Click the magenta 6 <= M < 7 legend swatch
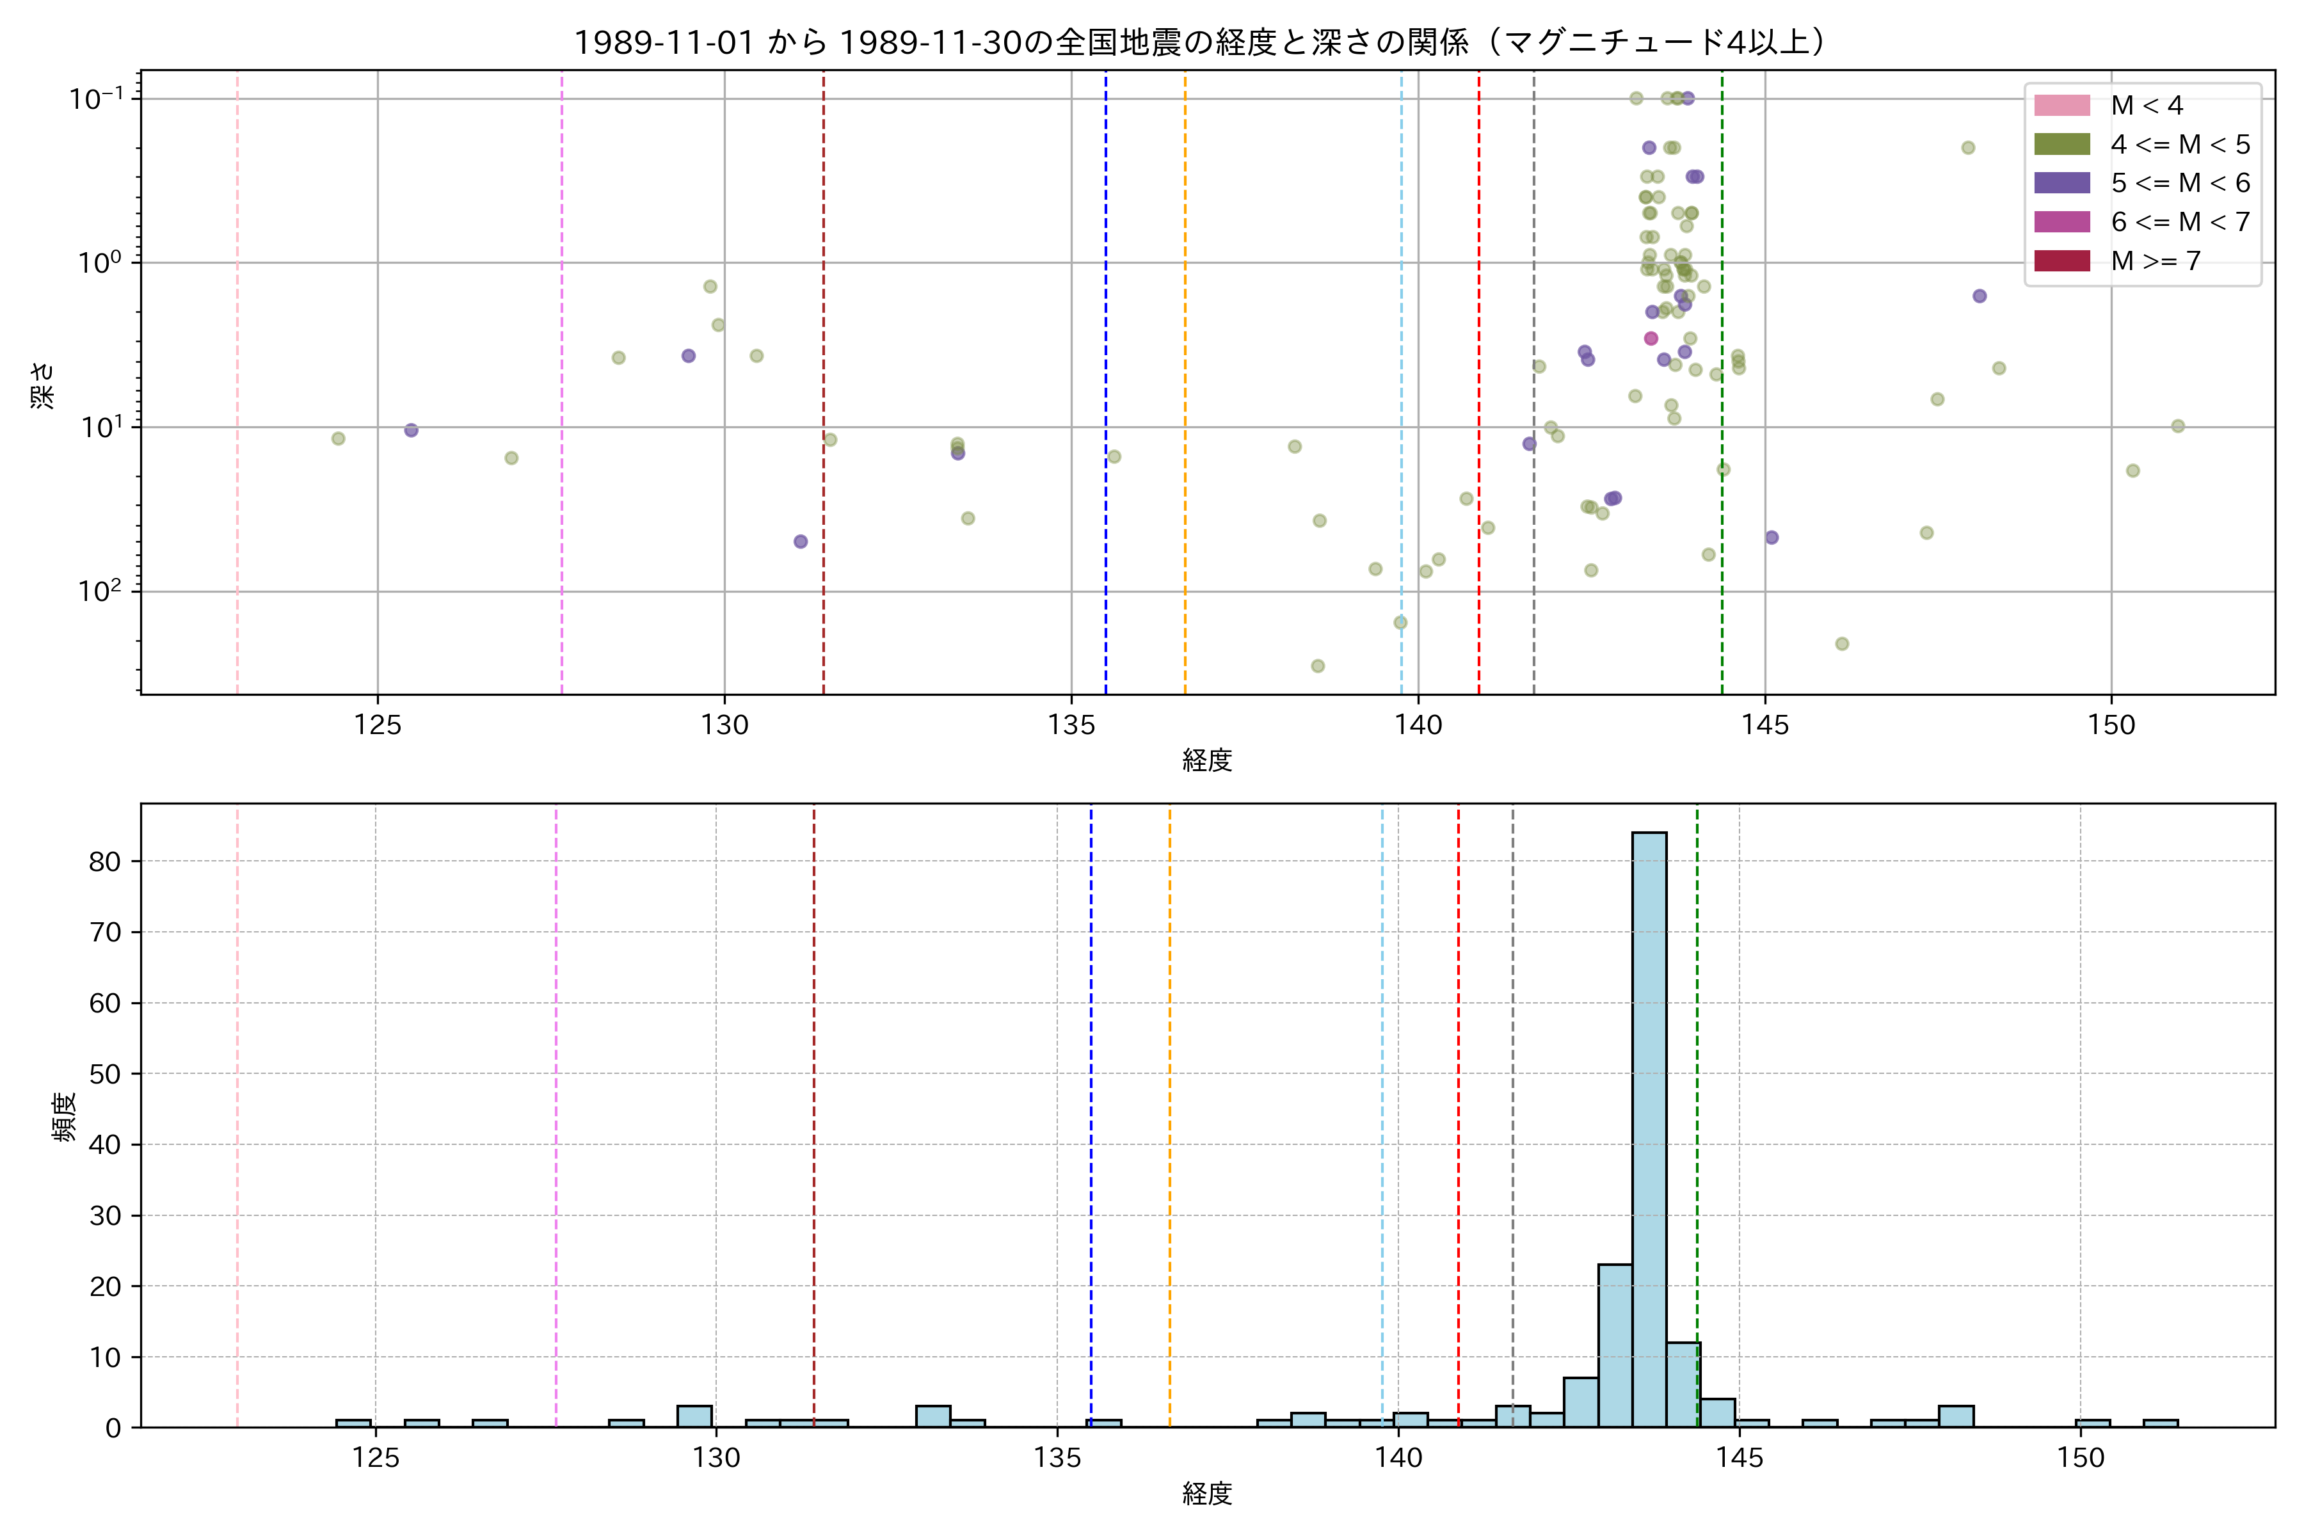The image size is (2304, 1536). (2062, 221)
